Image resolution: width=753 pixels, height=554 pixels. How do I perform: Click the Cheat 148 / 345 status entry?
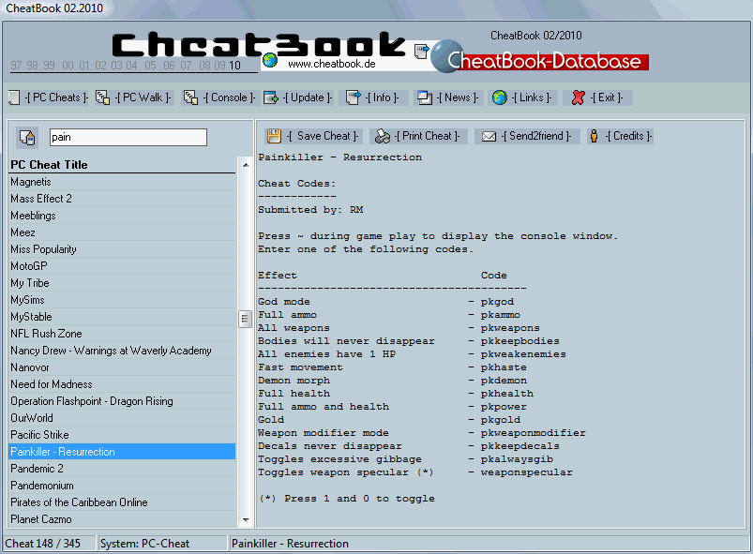(x=49, y=544)
